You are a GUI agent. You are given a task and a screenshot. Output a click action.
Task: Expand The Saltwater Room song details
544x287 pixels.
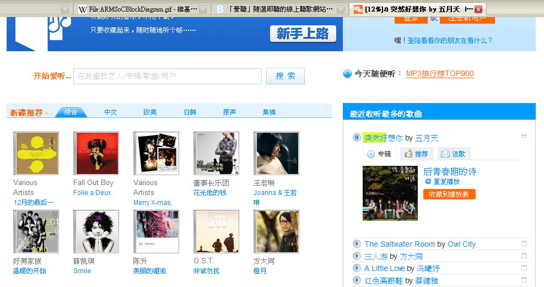pyautogui.click(x=524, y=243)
